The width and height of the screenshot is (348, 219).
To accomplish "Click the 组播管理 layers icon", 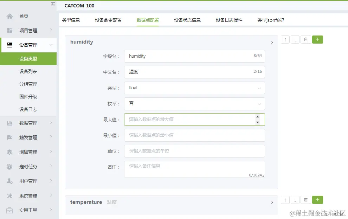I will [x=9, y=152].
